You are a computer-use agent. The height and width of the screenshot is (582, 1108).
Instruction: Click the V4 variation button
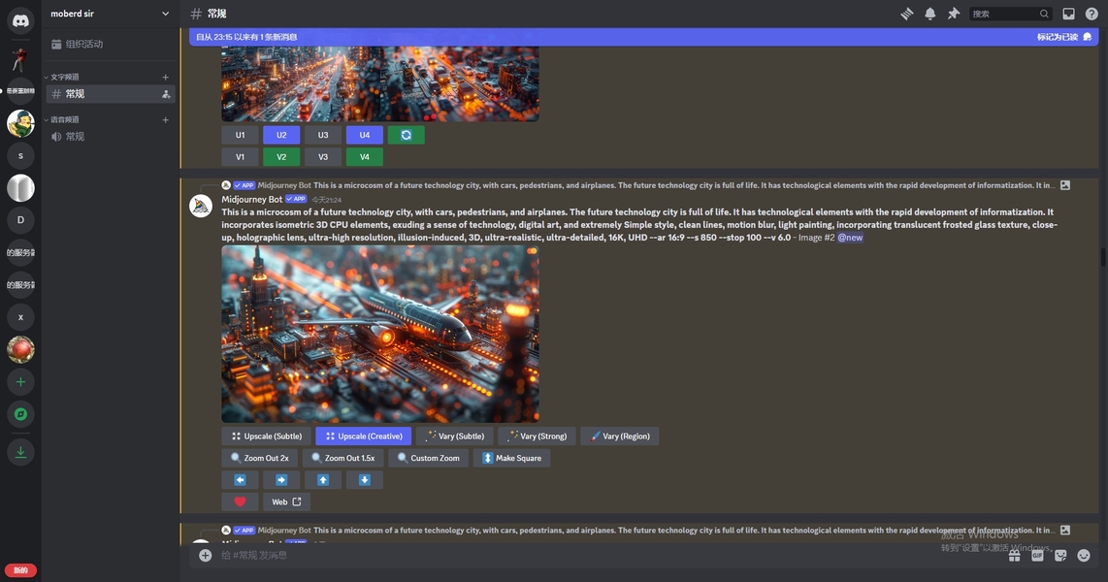365,157
